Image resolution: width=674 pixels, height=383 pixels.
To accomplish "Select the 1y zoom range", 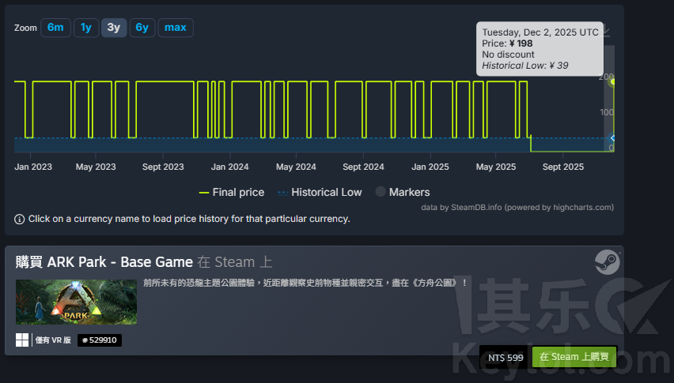I will 86,28.
